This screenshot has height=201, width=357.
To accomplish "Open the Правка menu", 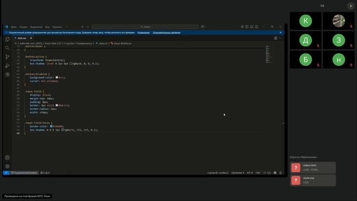I will pos(23,27).
